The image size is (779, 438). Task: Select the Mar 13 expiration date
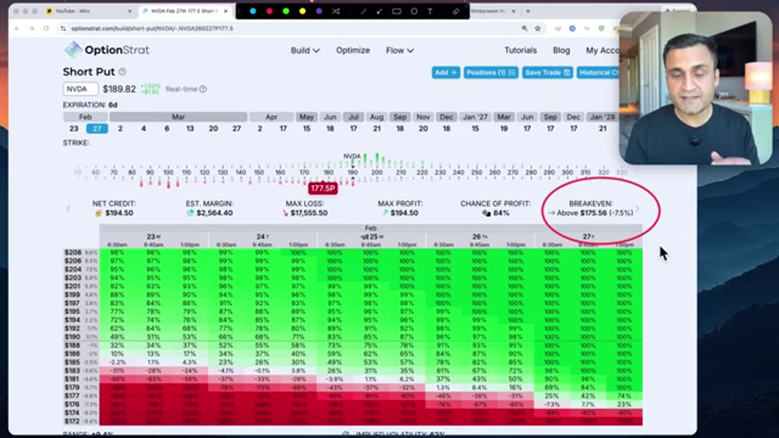click(190, 129)
